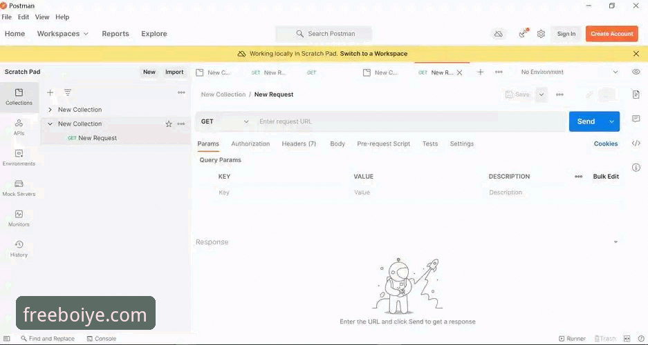Viewport: 648px width, 345px height.
Task: Open more actions for the expanded New Collection
Action: pos(181,124)
